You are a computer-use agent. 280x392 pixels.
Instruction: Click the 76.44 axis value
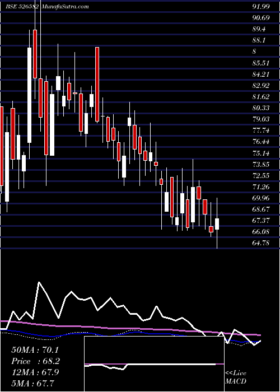pyautogui.click(x=261, y=142)
